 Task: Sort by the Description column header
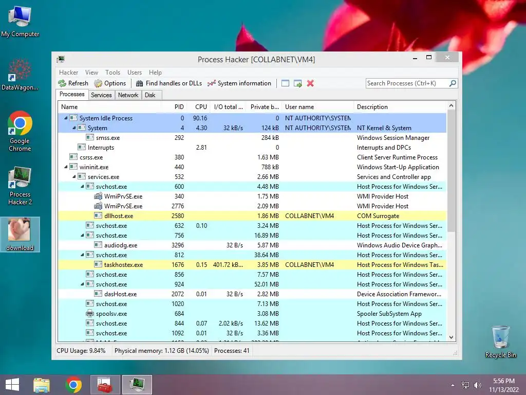(x=400, y=107)
